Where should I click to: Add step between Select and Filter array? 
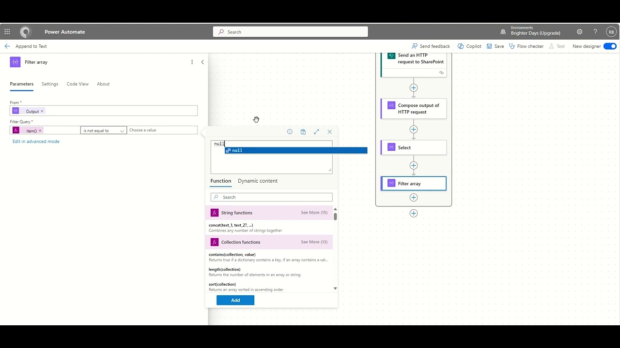click(x=414, y=165)
